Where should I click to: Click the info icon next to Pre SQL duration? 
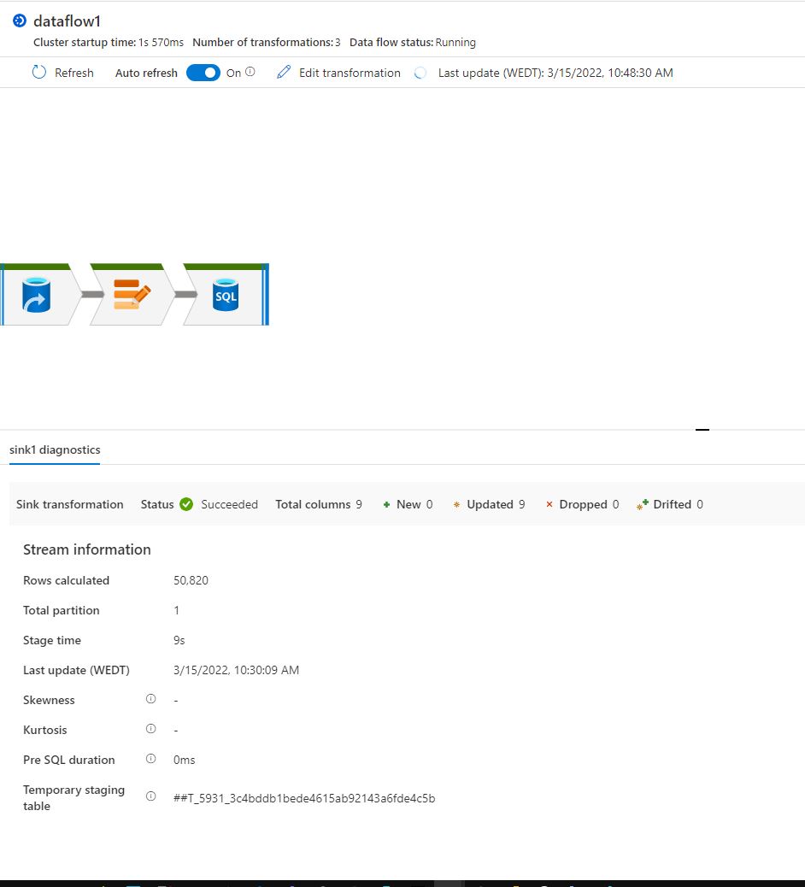pos(150,759)
